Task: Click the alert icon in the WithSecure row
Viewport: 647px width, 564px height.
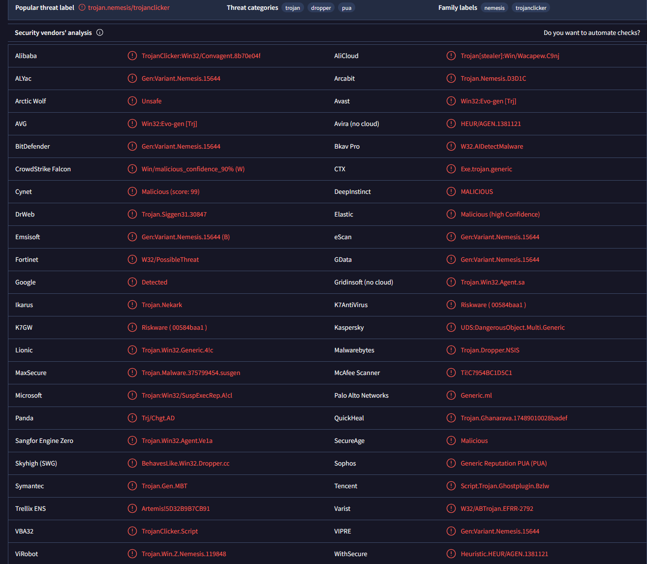Action: point(451,554)
